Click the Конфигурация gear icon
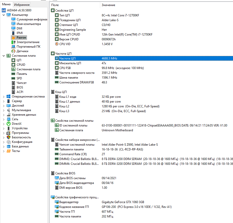 tap(9, 142)
